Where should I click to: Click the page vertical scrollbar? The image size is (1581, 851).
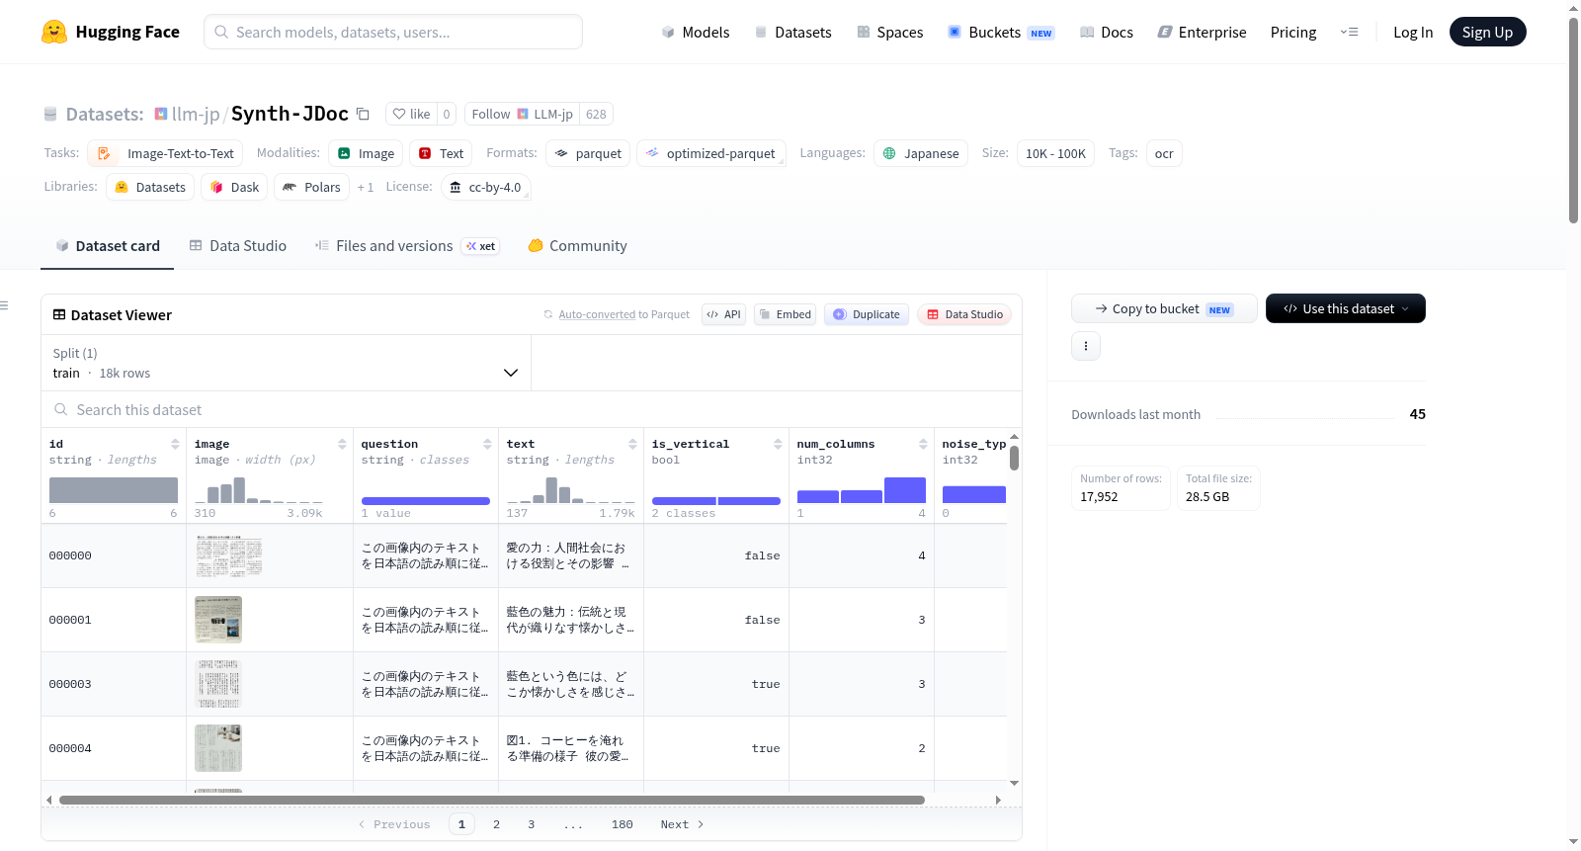click(1573, 119)
